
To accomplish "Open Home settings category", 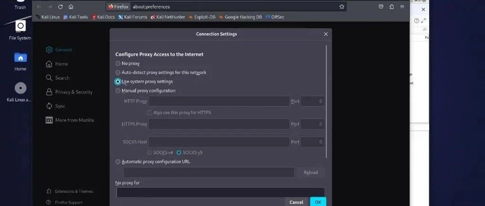I will point(57,64).
